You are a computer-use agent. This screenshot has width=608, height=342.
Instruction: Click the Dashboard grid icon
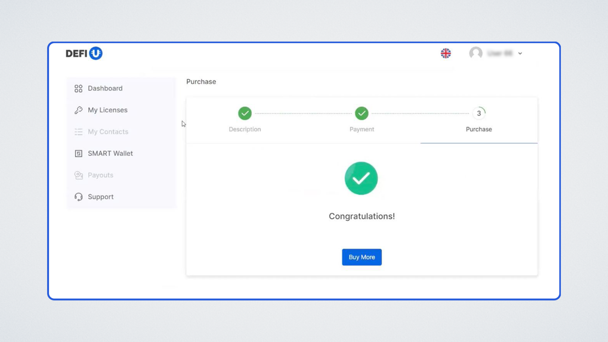point(78,88)
